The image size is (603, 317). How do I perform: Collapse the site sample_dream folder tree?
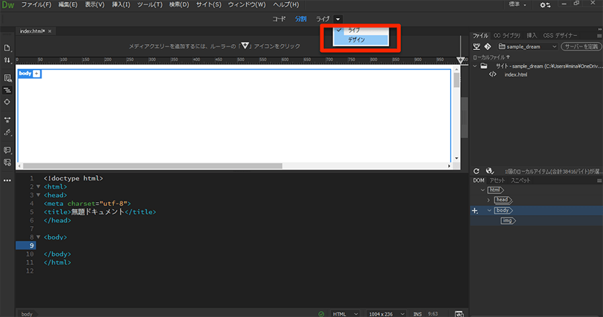pyautogui.click(x=475, y=66)
